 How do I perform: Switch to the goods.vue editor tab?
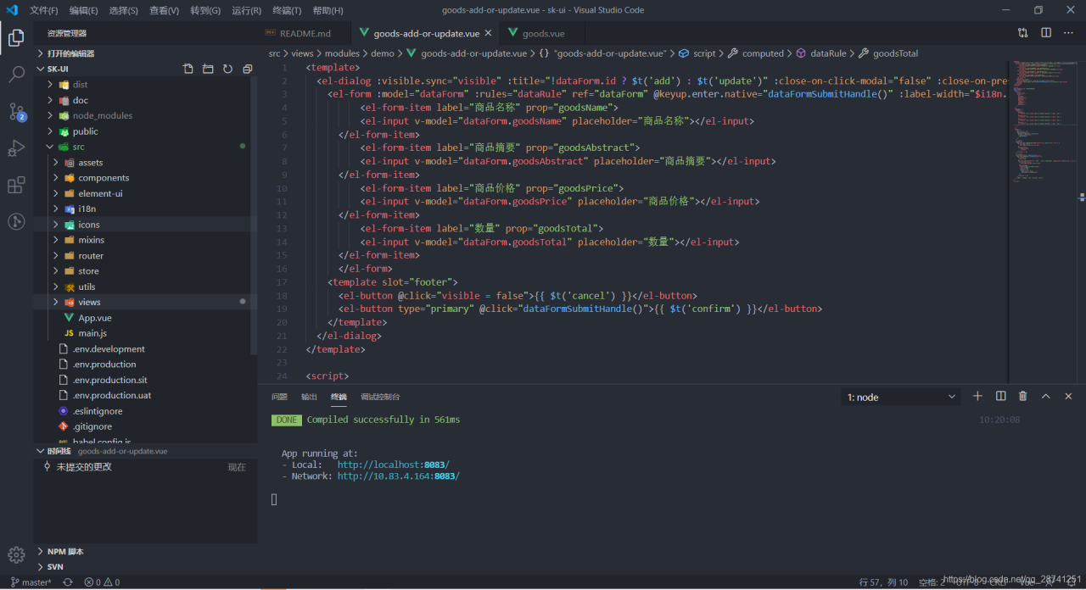(543, 33)
